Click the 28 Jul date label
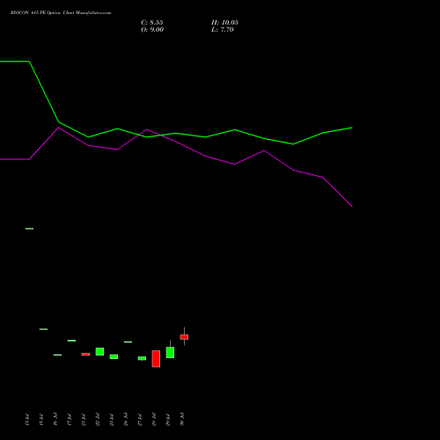Screen dimensions: 440x440 coord(154,420)
